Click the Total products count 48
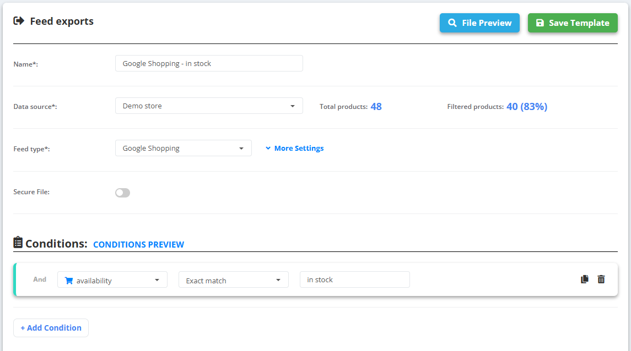The image size is (631, 351). (376, 106)
